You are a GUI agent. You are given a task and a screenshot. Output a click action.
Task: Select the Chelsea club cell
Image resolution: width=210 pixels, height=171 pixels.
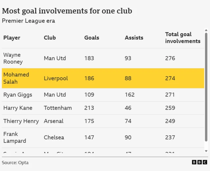(54, 138)
